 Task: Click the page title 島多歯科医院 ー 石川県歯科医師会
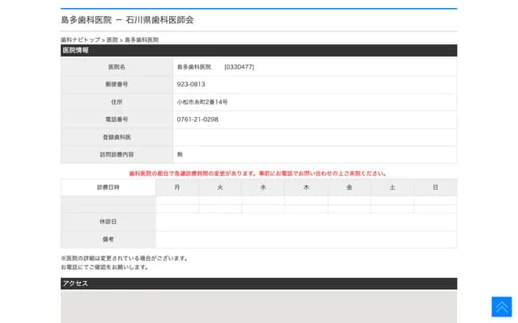[x=127, y=19]
